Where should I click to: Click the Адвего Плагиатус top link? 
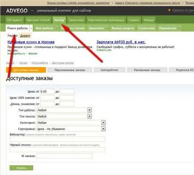tap(148, 3)
